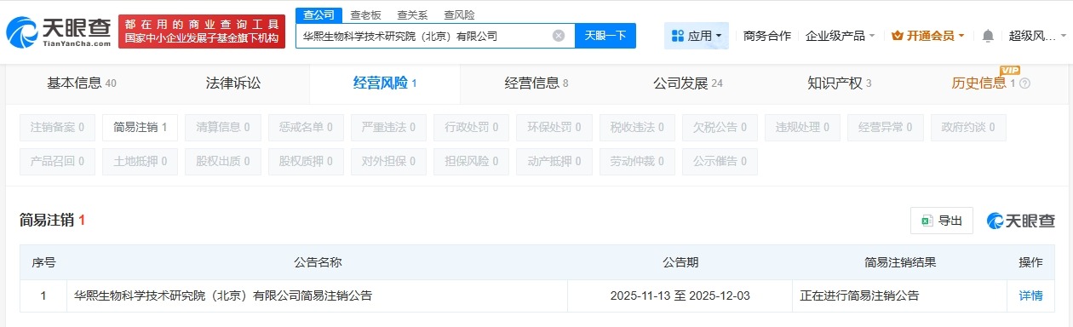The width and height of the screenshot is (1073, 327).
Task: Select the 劳动仲裁 0 filter
Action: [637, 161]
